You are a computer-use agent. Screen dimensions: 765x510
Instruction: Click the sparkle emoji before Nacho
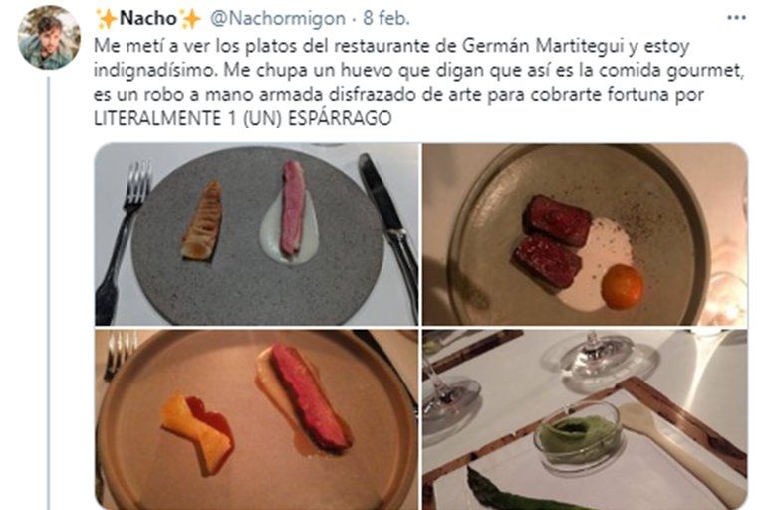[106, 19]
